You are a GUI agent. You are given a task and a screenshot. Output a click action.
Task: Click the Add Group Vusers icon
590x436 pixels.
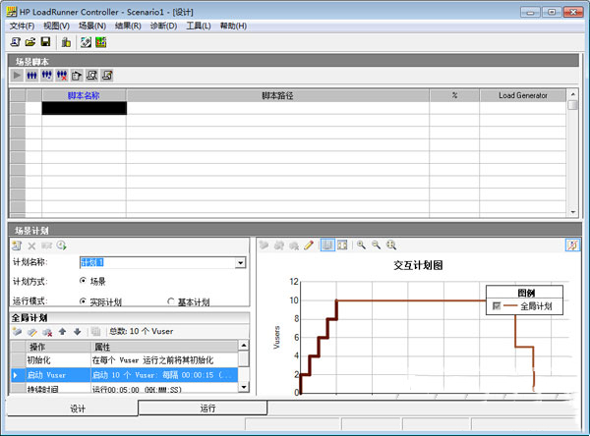point(46,76)
